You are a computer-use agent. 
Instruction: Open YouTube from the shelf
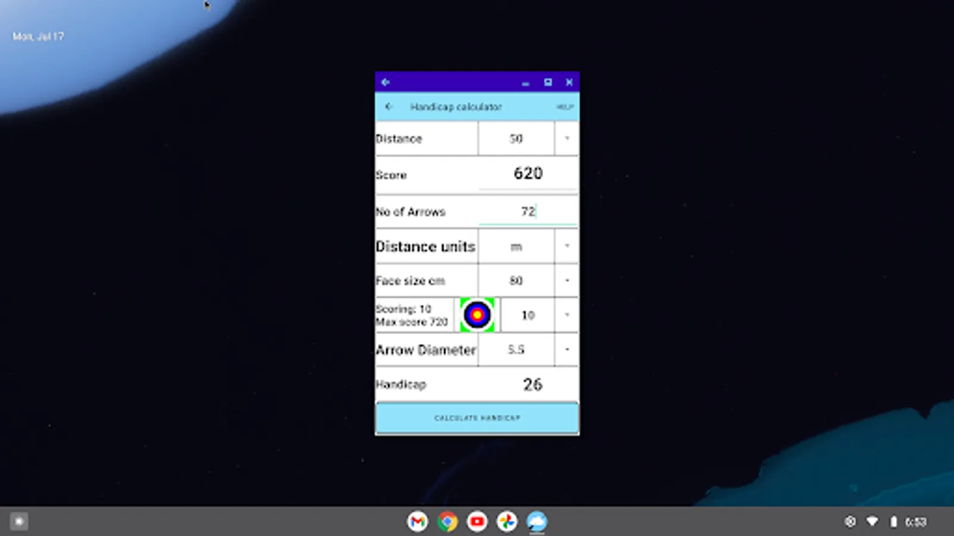pyautogui.click(x=477, y=522)
